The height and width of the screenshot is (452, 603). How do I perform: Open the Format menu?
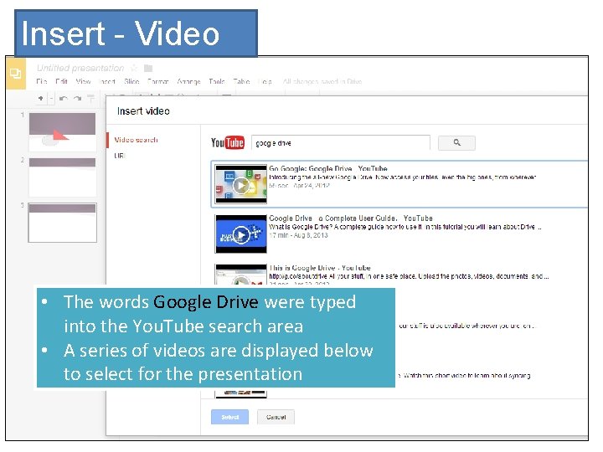(158, 81)
